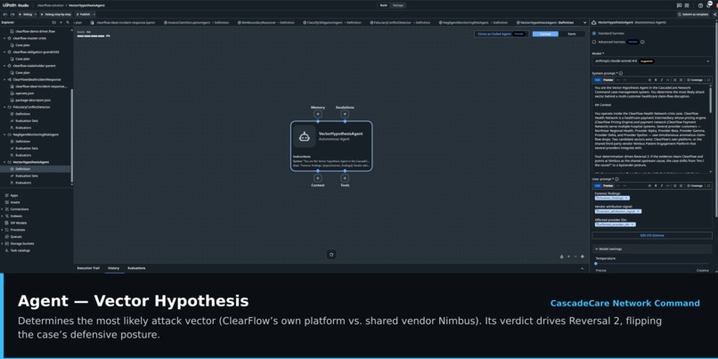
Task: Click the info icon next to System prompt
Action: 622,73
